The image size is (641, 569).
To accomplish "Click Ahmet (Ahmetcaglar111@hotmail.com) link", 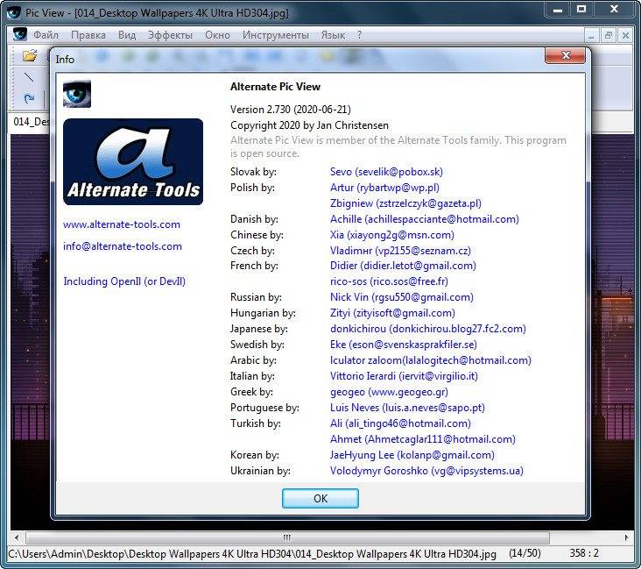I will coord(423,439).
